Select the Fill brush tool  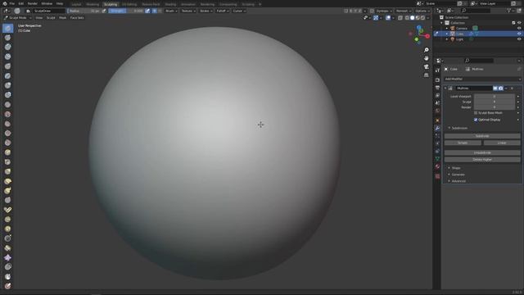click(x=7, y=134)
